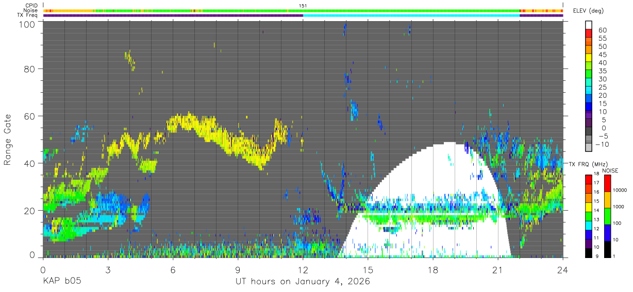Click the 30 tick on elevation scale
Image resolution: width=633 pixels, height=292 pixels.
pyautogui.click(x=602, y=79)
